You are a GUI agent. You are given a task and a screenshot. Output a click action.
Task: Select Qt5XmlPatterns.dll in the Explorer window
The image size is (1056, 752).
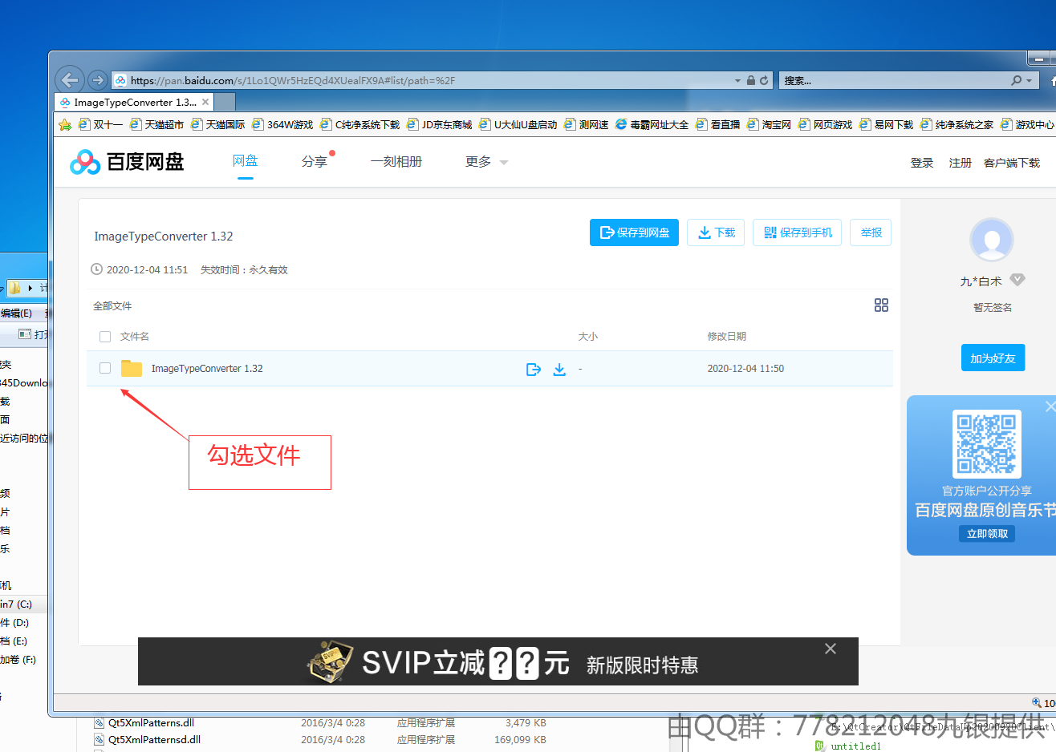(x=151, y=722)
